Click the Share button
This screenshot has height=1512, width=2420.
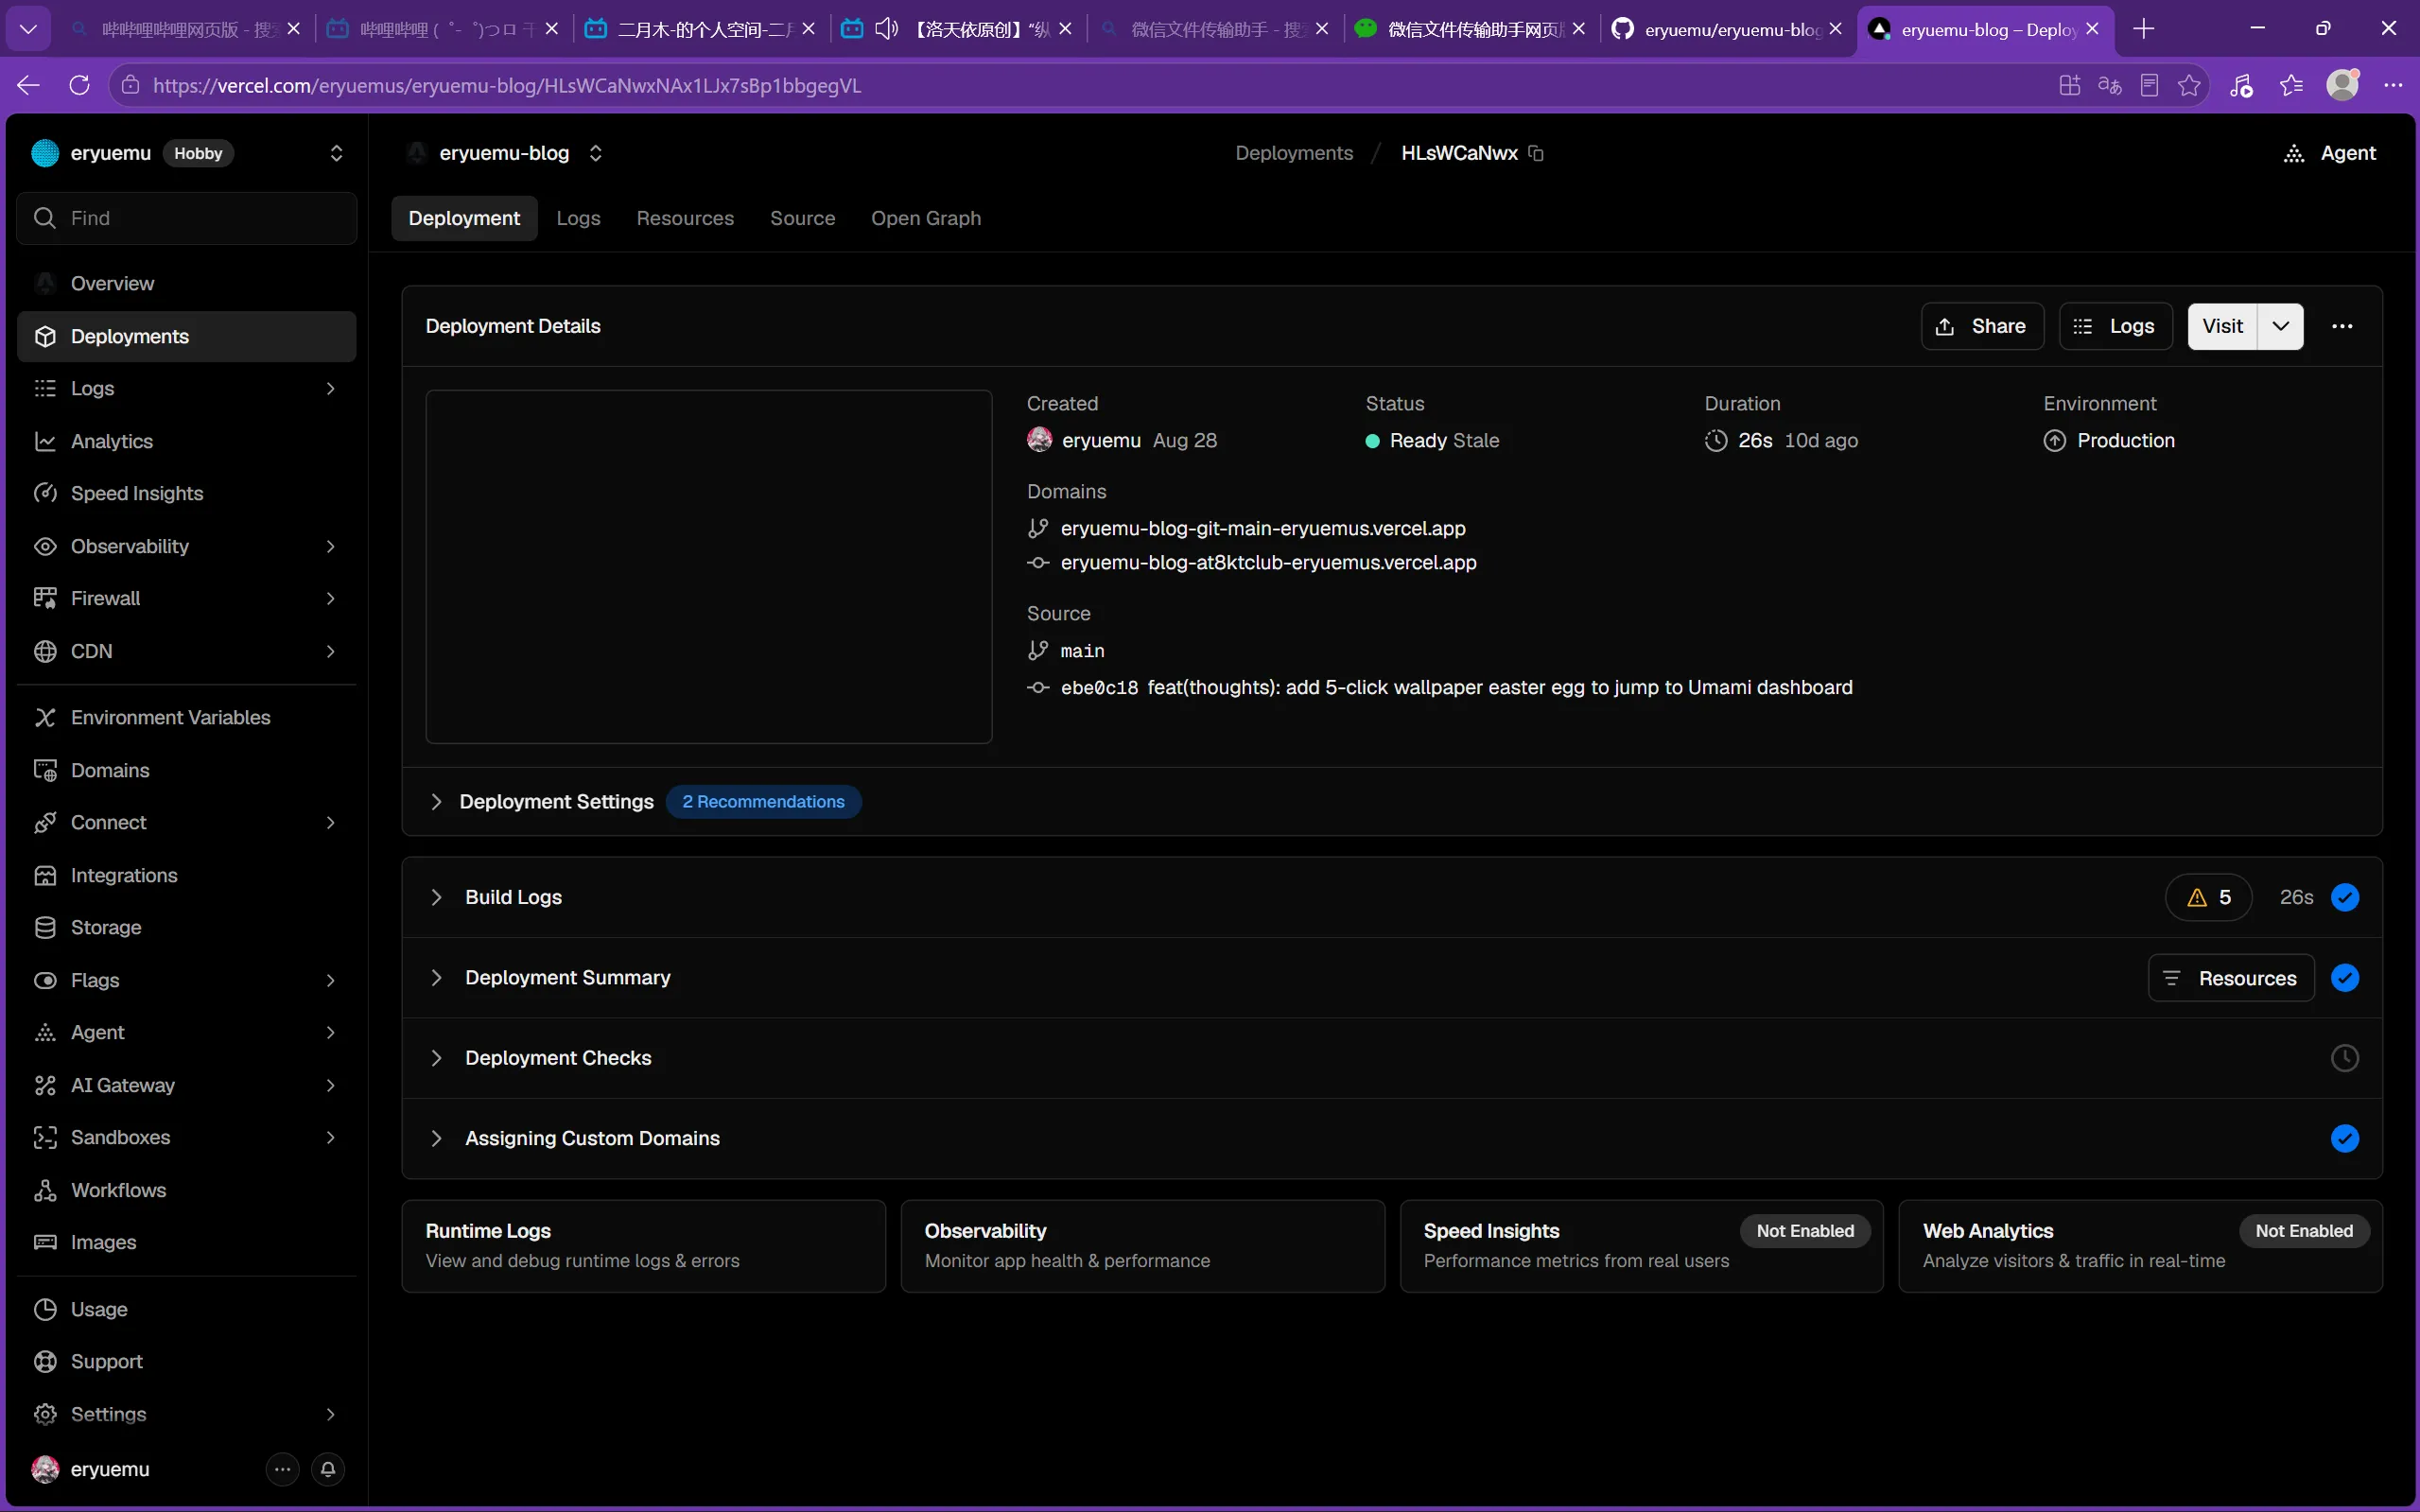(1982, 326)
